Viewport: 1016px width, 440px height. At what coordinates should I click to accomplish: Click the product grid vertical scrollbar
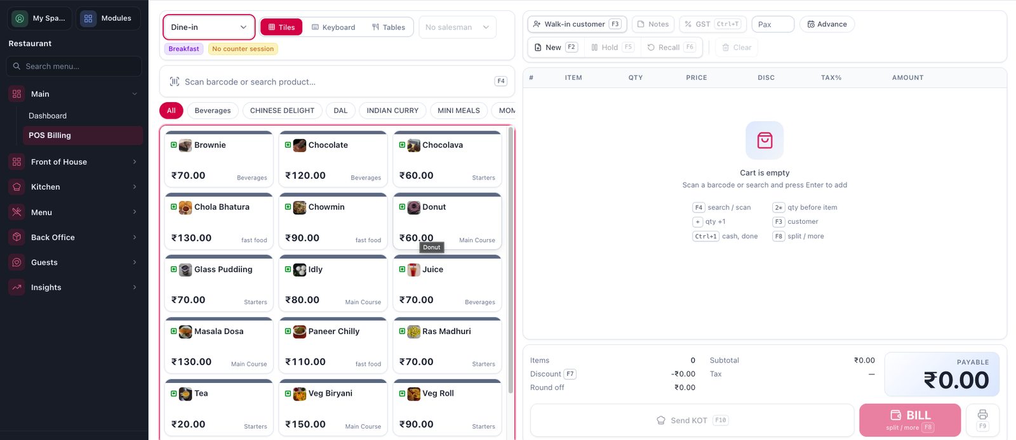coord(511,260)
